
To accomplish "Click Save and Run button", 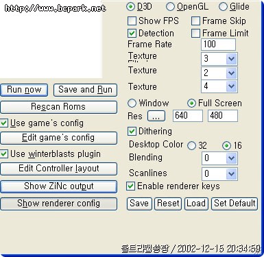I will coord(85,90).
